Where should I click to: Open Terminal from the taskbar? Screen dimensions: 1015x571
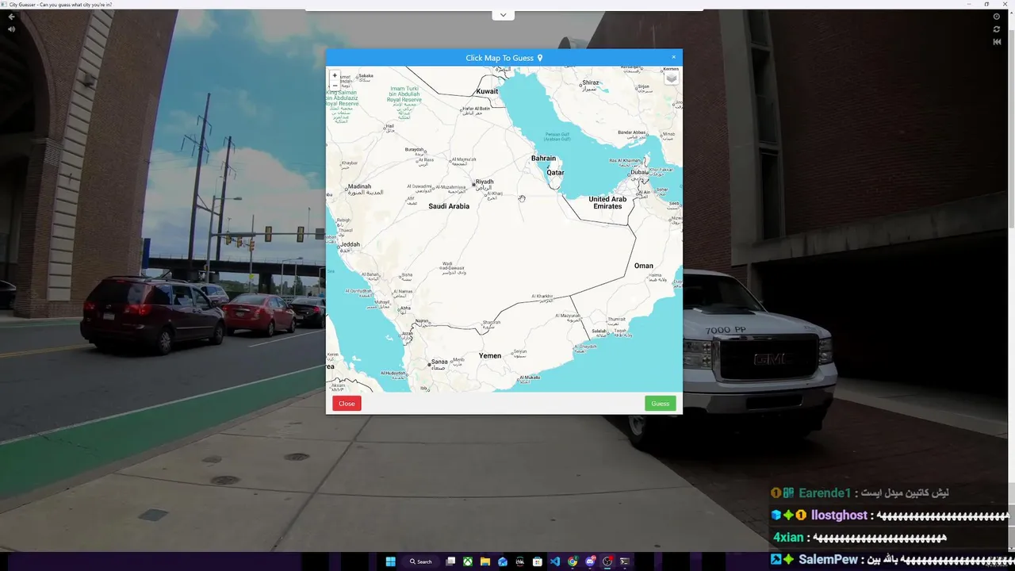625,561
